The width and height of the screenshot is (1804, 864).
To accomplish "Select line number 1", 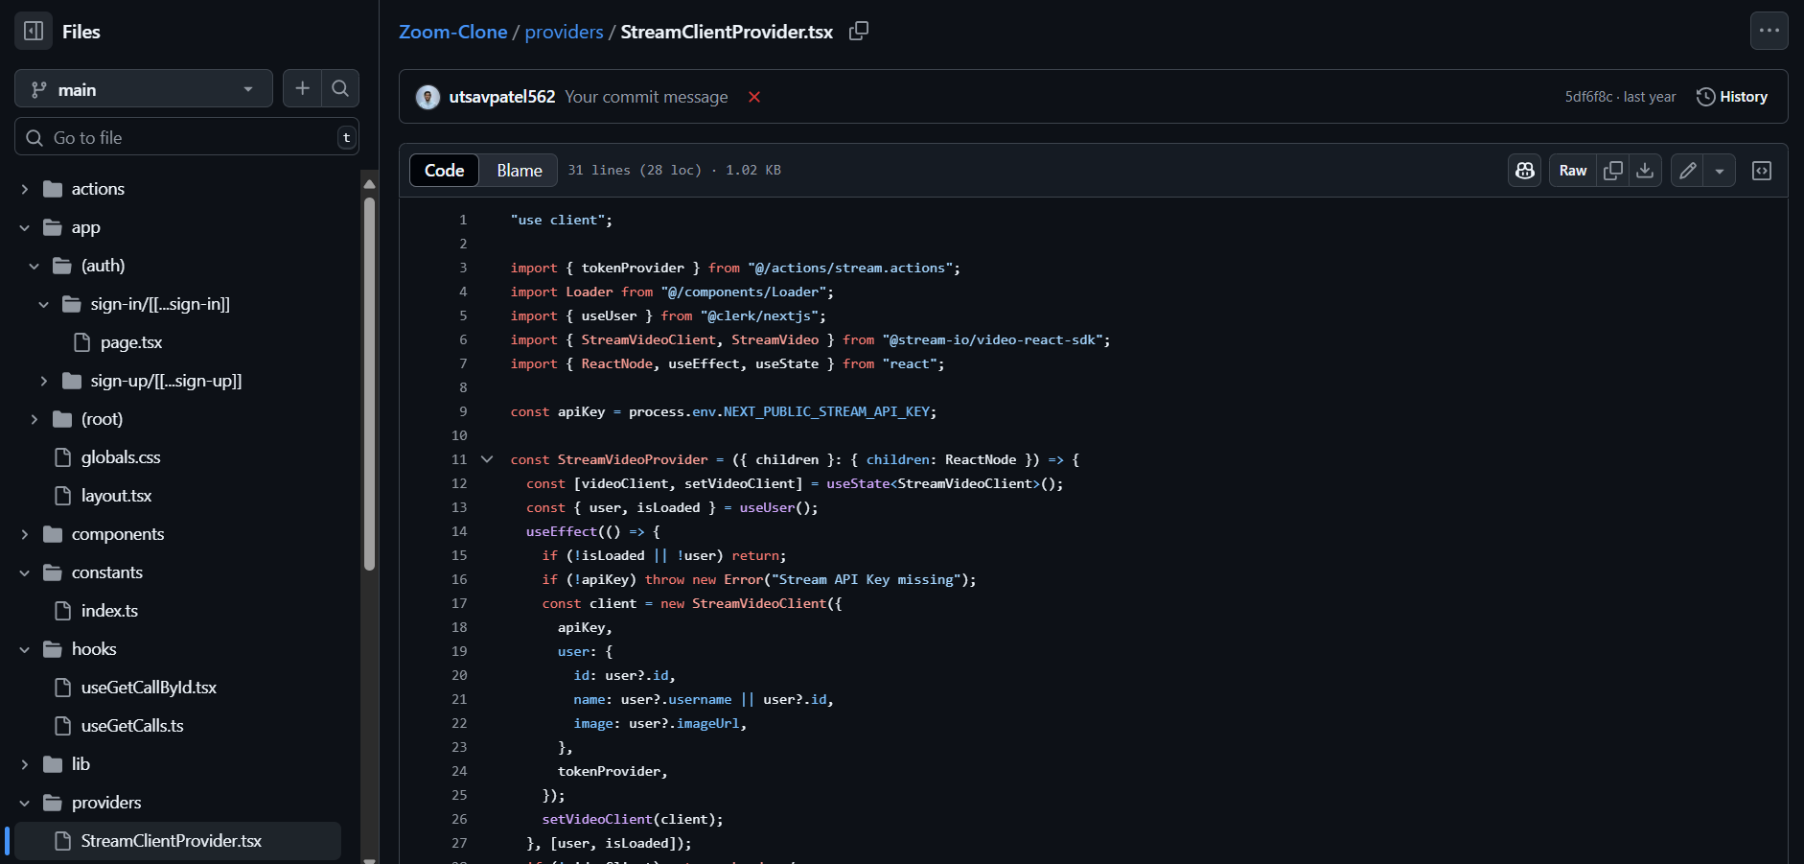I will pos(463,220).
